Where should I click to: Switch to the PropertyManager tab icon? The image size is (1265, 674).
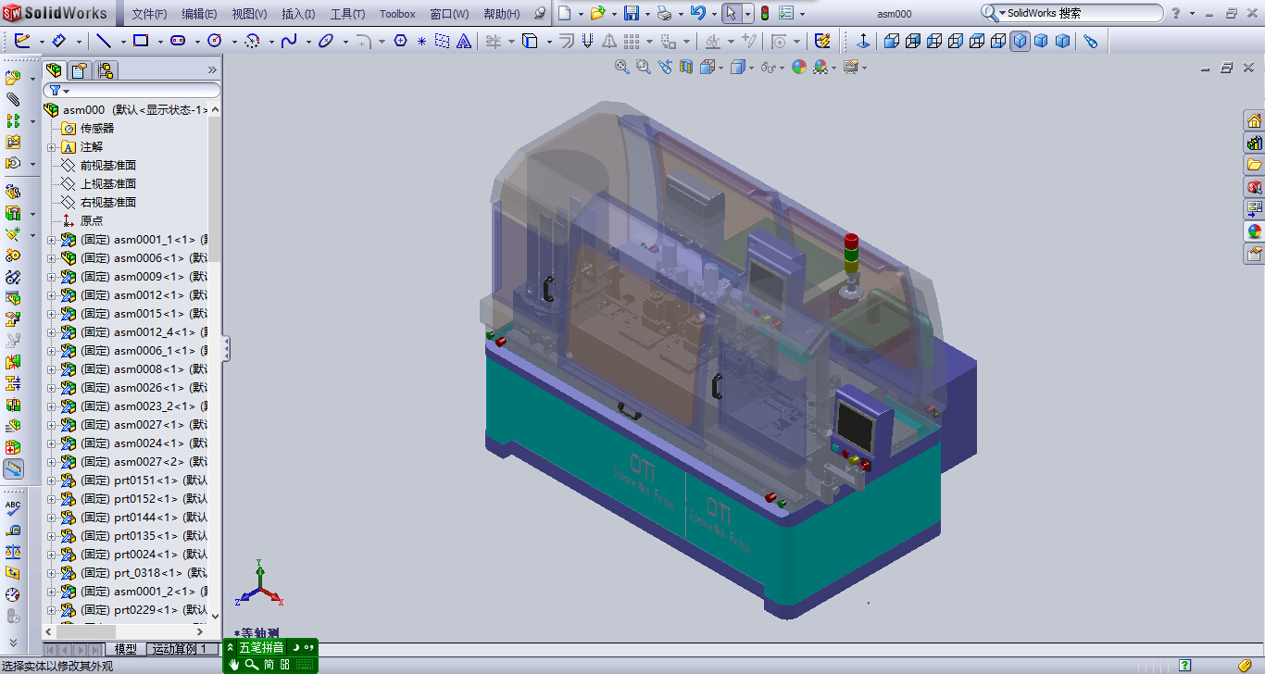81,70
